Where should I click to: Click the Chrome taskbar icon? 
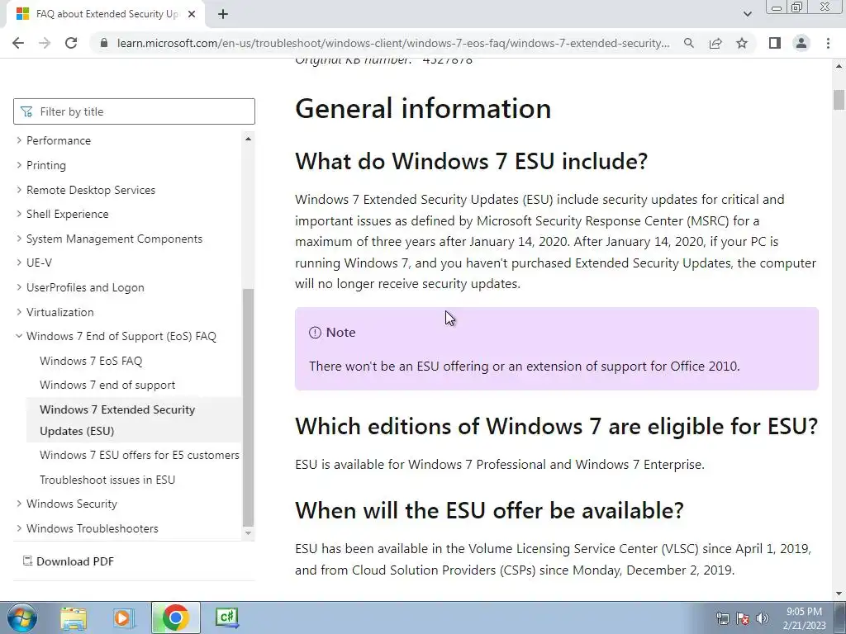click(x=175, y=617)
